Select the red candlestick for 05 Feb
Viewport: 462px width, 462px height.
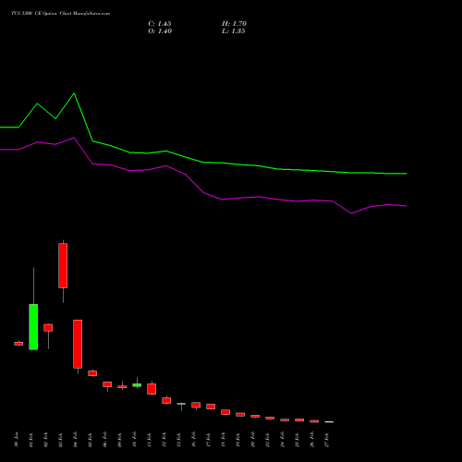coord(92,373)
